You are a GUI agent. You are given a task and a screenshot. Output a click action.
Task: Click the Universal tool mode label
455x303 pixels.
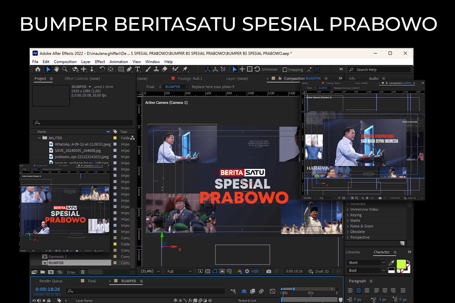coord(270,69)
